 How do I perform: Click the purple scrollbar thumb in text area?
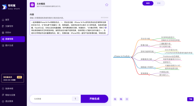click(106, 28)
